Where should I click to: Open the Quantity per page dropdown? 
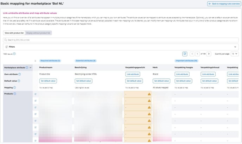(235, 54)
